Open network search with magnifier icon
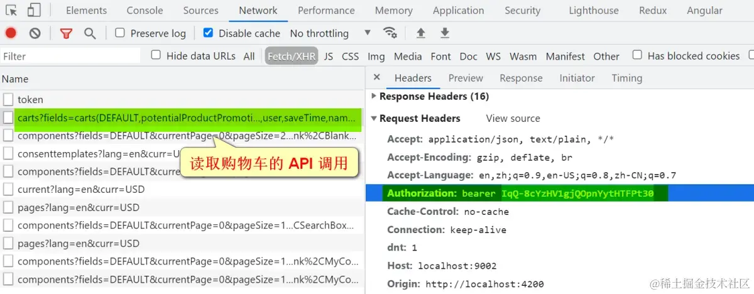The height and width of the screenshot is (294, 754). (90, 33)
